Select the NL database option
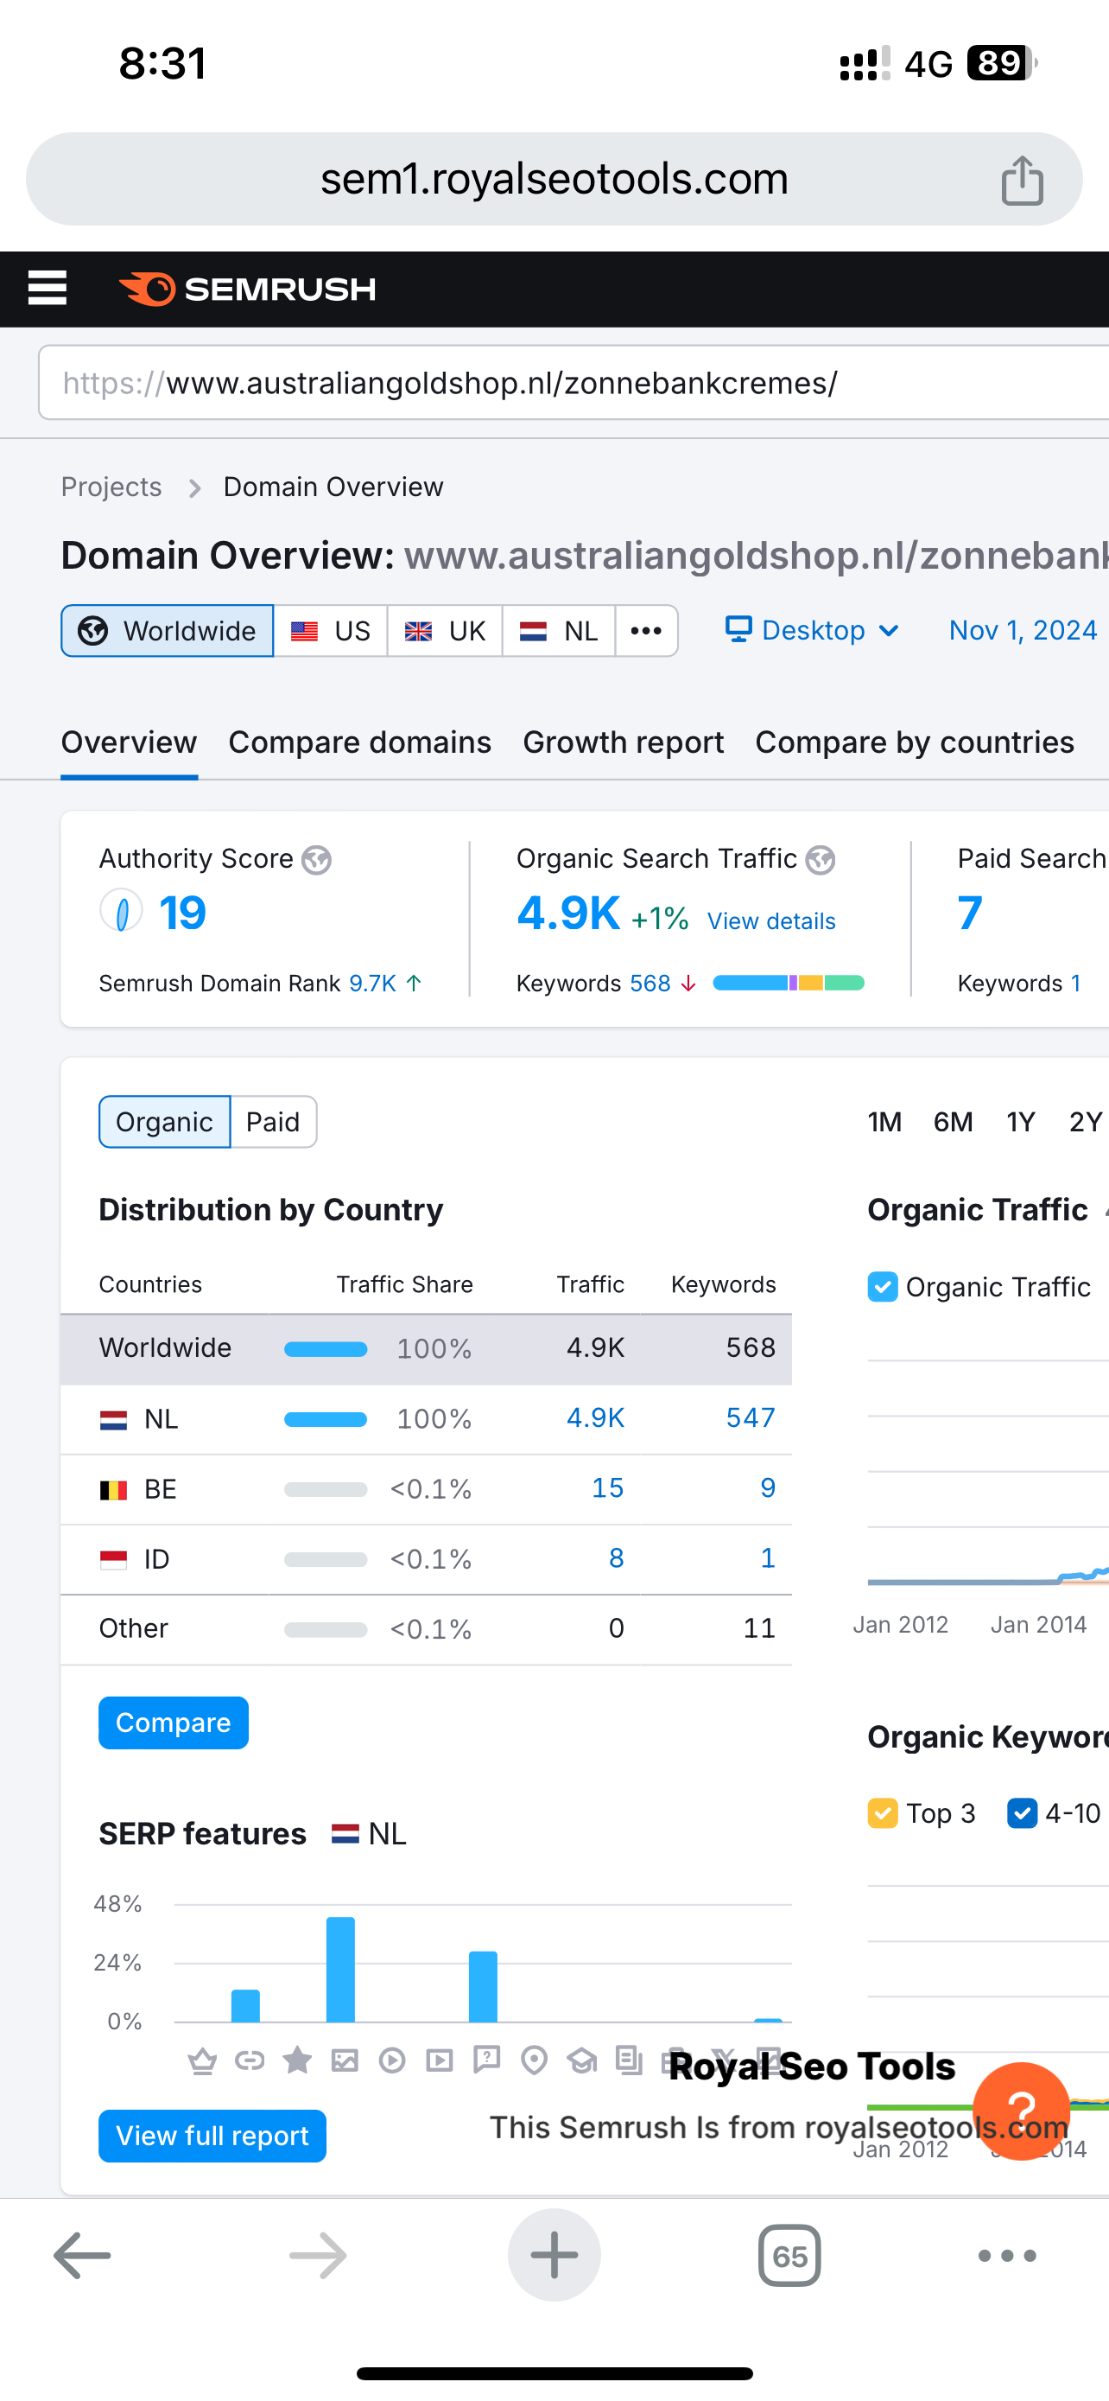 point(559,631)
